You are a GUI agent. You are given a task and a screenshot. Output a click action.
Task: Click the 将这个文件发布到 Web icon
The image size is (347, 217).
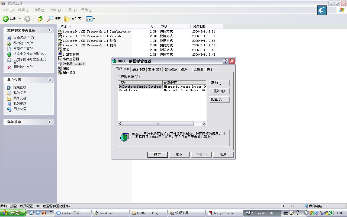pyautogui.click(x=9, y=54)
